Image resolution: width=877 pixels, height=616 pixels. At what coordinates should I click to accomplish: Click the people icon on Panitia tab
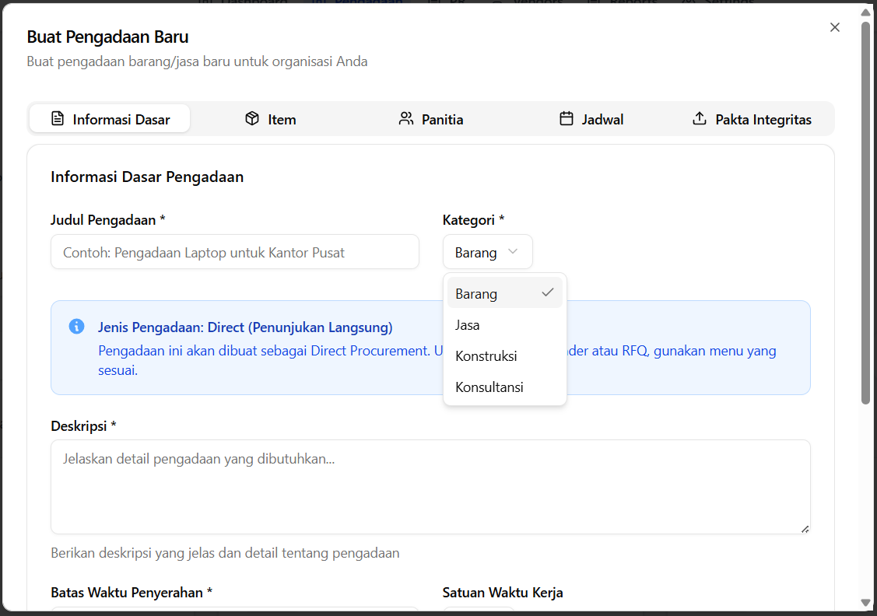pos(405,119)
